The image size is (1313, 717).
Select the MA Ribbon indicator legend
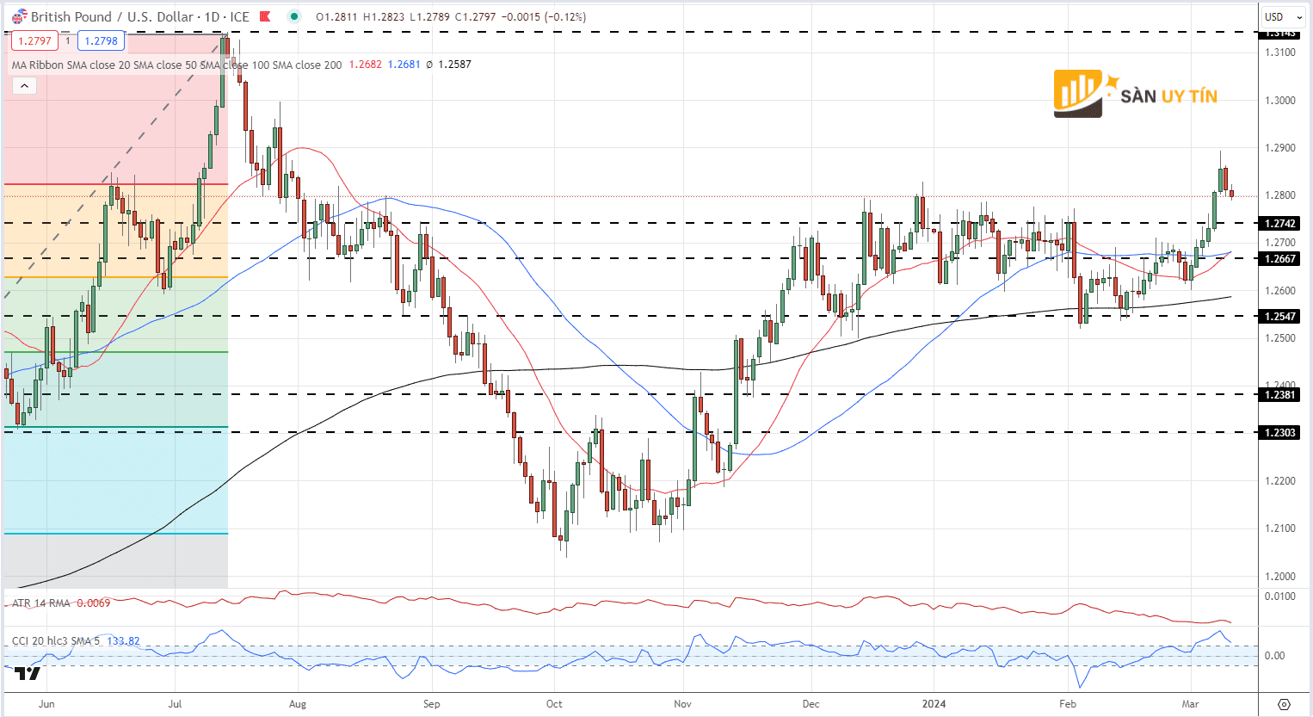point(176,65)
